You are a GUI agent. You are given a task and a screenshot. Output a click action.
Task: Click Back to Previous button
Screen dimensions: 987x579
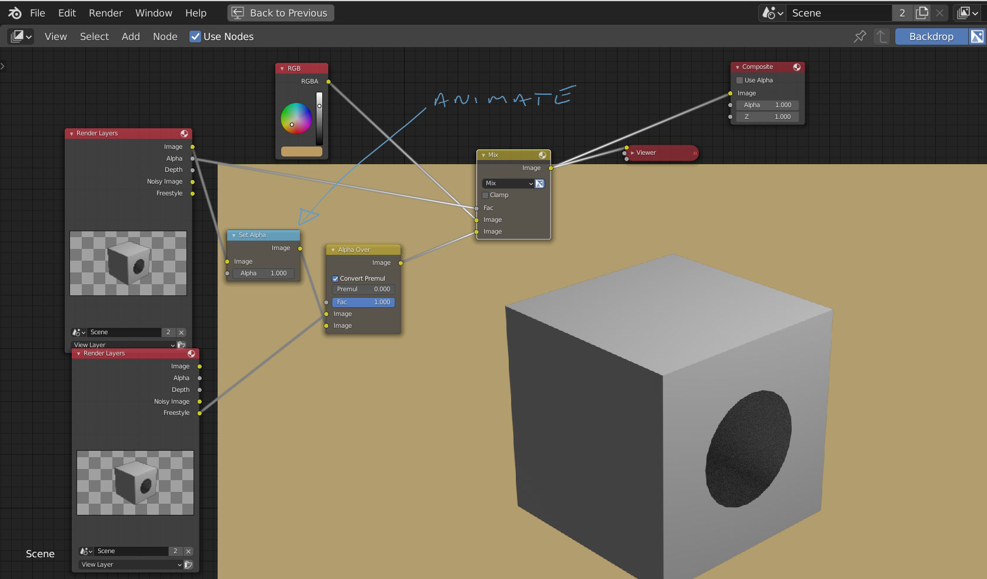[281, 13]
